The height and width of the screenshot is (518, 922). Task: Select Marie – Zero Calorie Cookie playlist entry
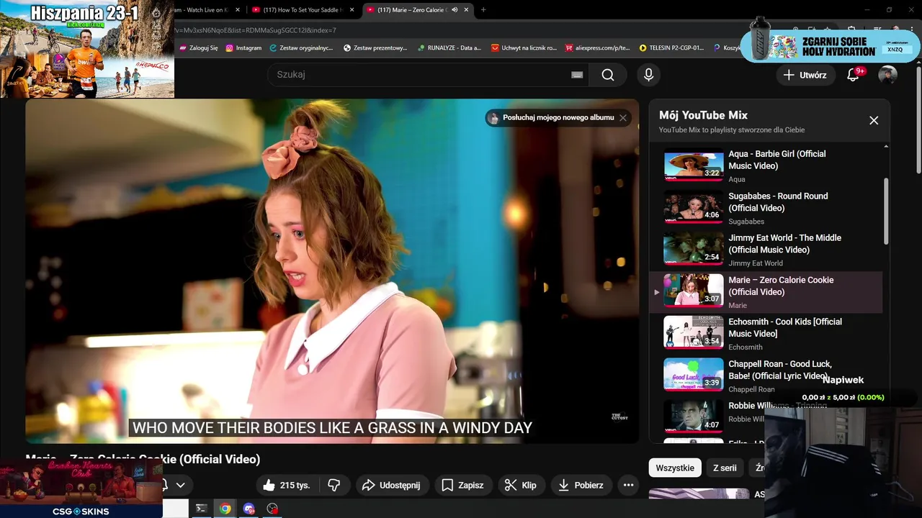click(766, 292)
